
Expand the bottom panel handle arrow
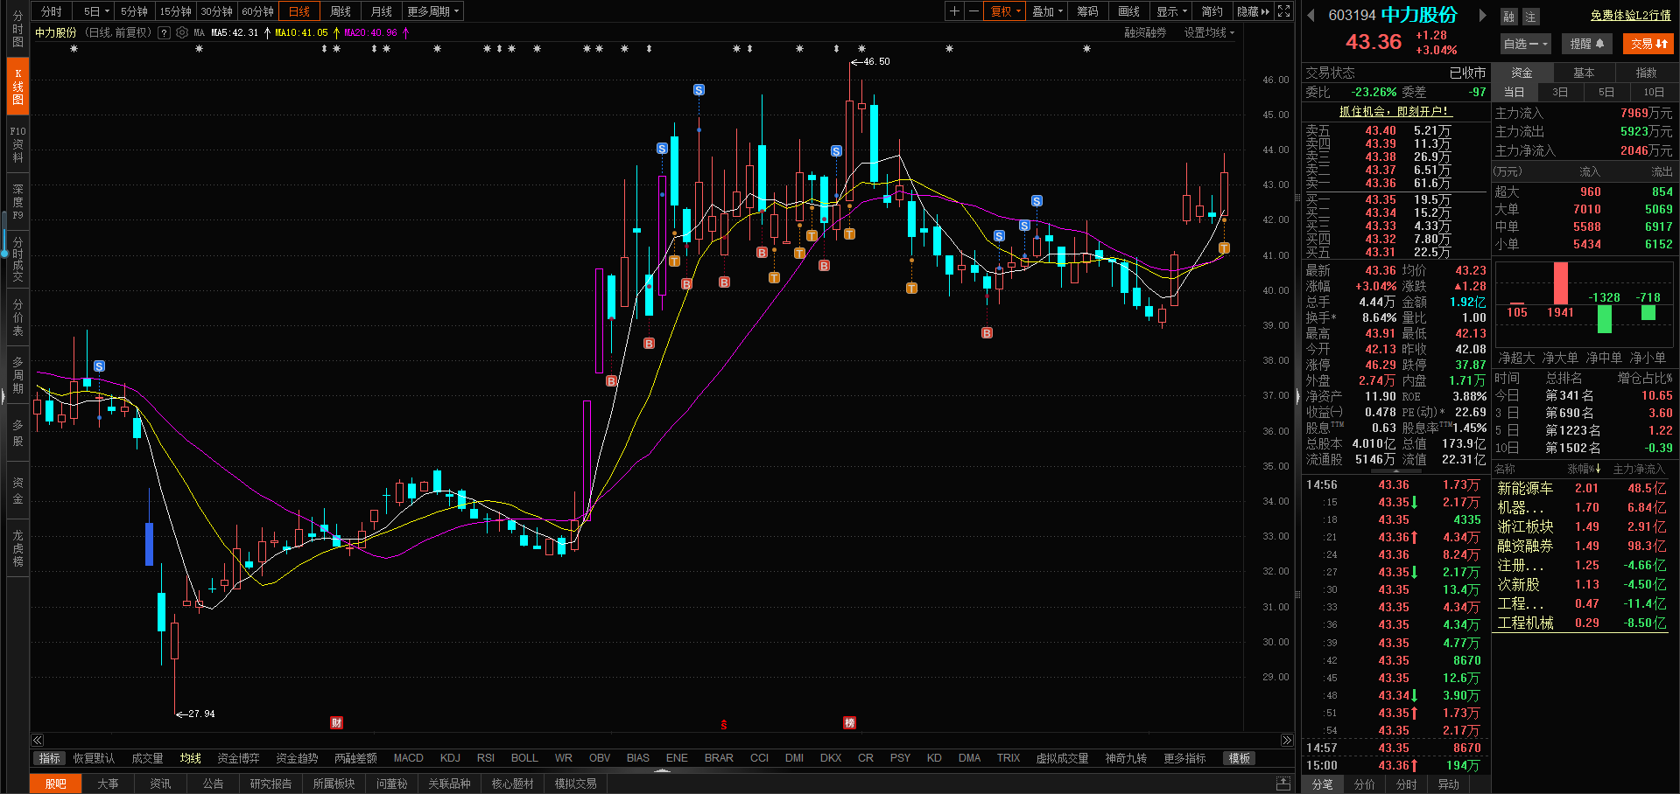point(662,770)
